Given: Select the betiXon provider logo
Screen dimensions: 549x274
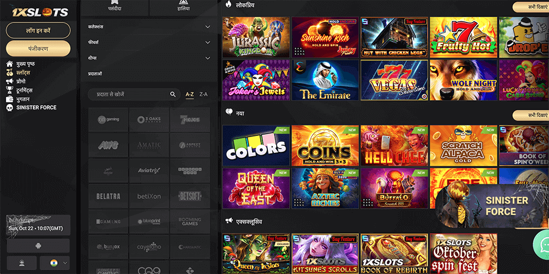Looking at the screenshot, I should coord(149,196).
